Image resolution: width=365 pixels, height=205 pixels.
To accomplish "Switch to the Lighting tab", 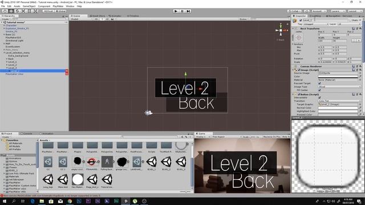I will 315,16.
